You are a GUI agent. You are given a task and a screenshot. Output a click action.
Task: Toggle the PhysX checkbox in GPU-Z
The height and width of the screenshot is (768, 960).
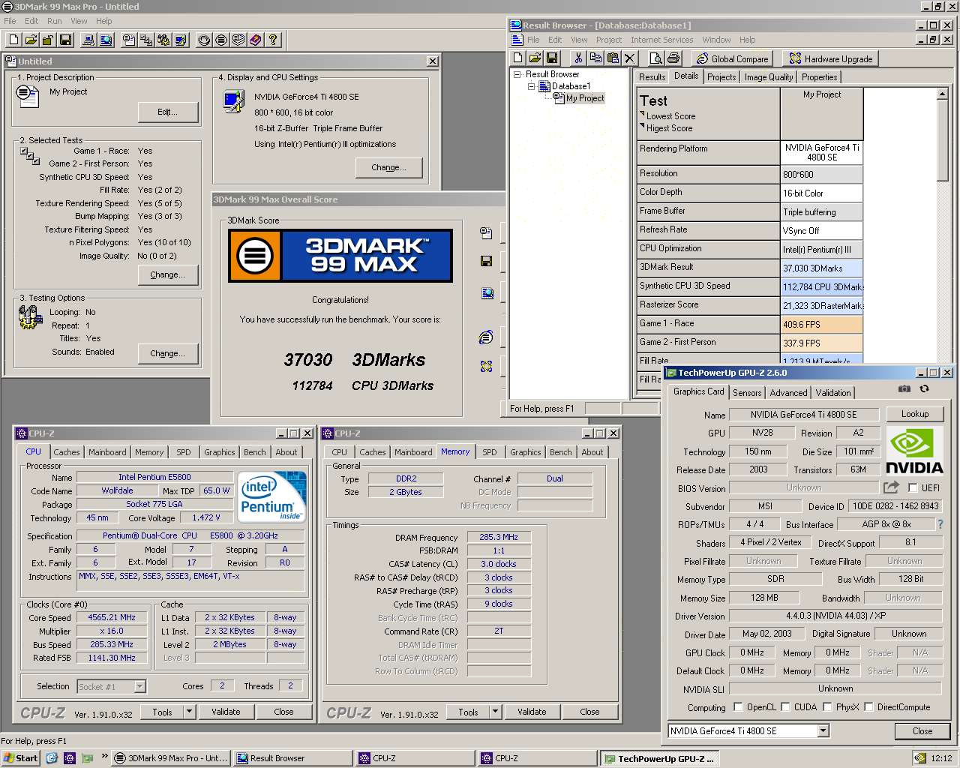point(827,707)
